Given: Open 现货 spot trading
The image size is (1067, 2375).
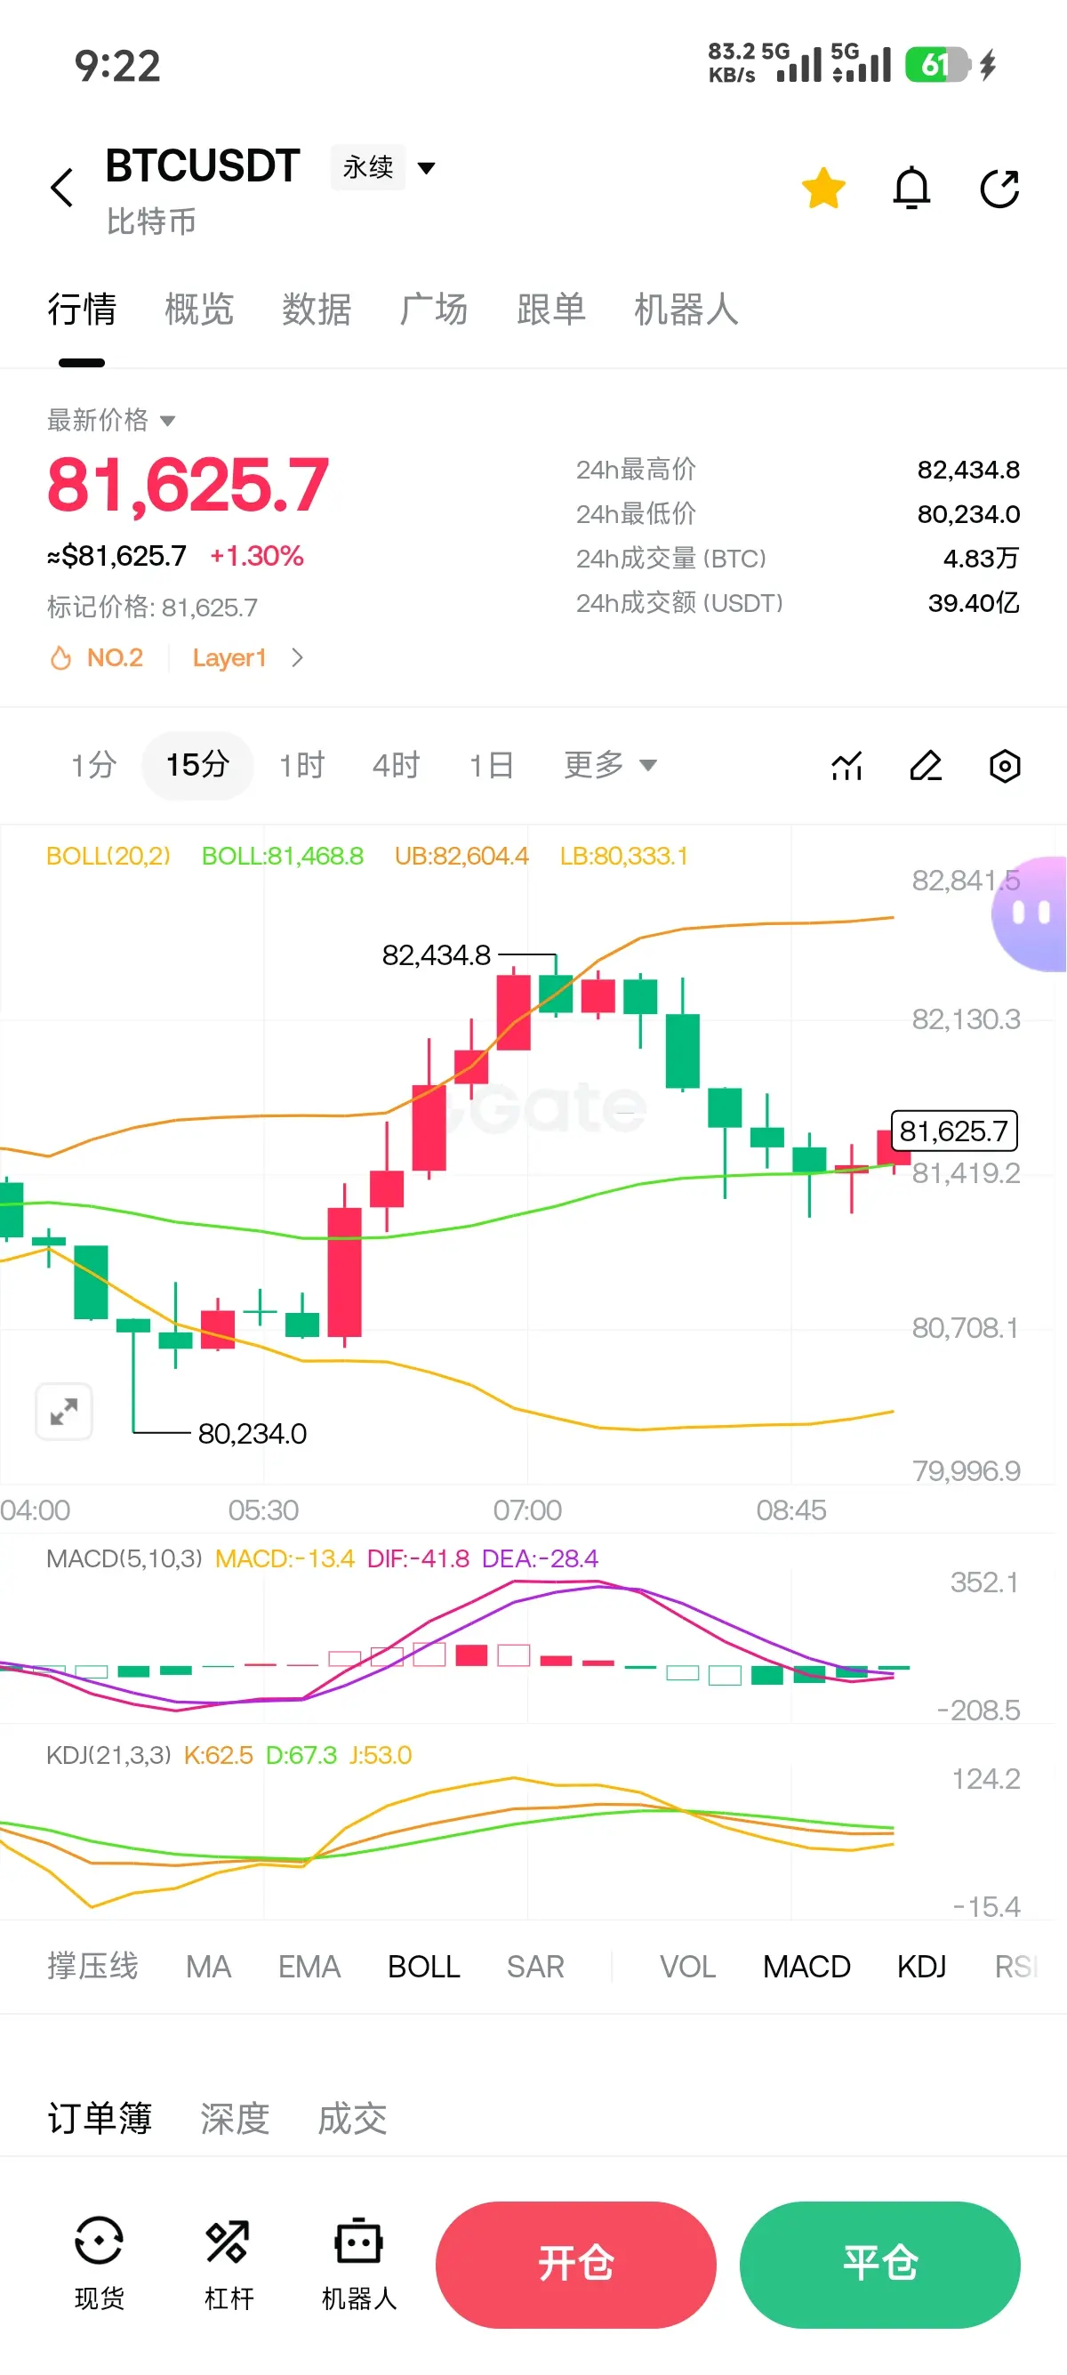Looking at the screenshot, I should click(x=99, y=2265).
